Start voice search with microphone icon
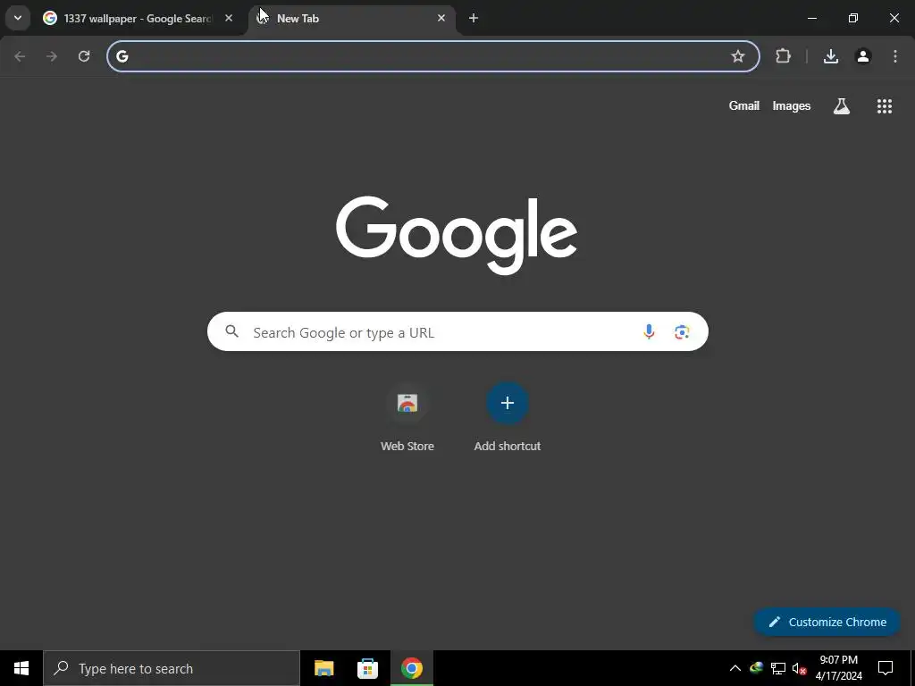This screenshot has width=915, height=686. click(649, 332)
